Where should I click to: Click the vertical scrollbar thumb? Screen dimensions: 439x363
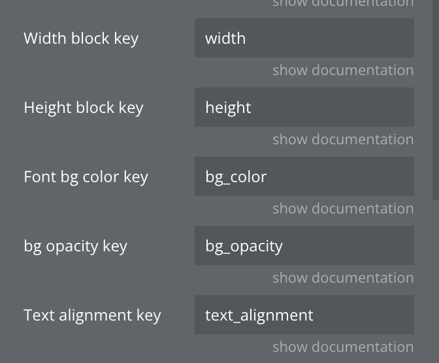click(x=436, y=98)
